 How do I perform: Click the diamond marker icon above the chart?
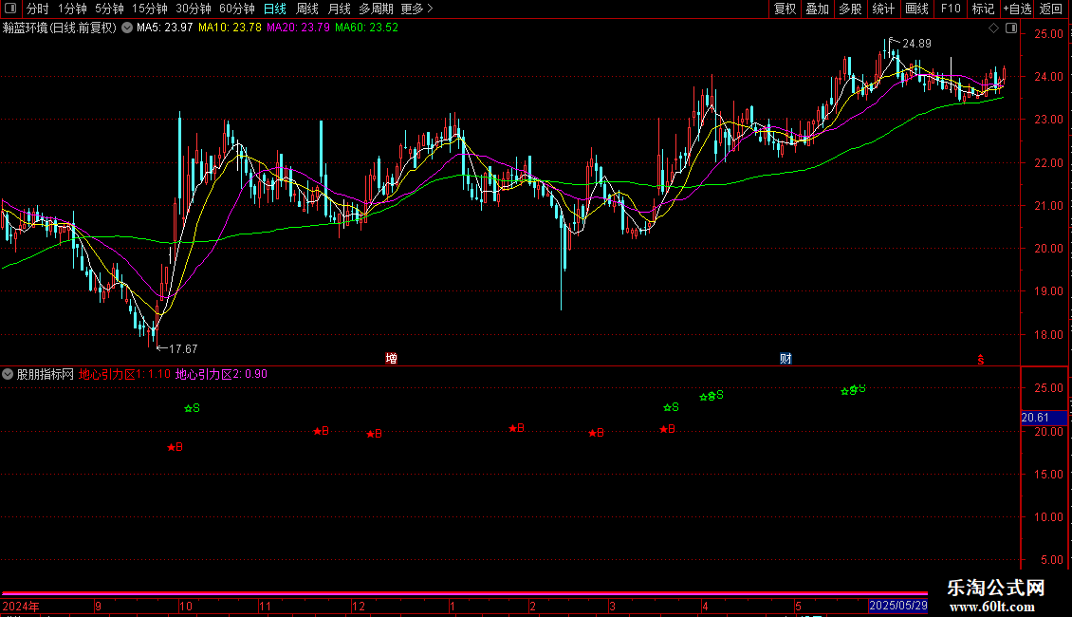point(994,28)
